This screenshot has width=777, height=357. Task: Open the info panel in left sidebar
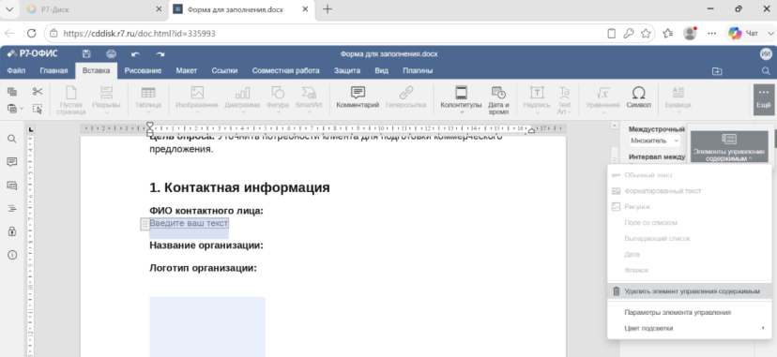12,255
